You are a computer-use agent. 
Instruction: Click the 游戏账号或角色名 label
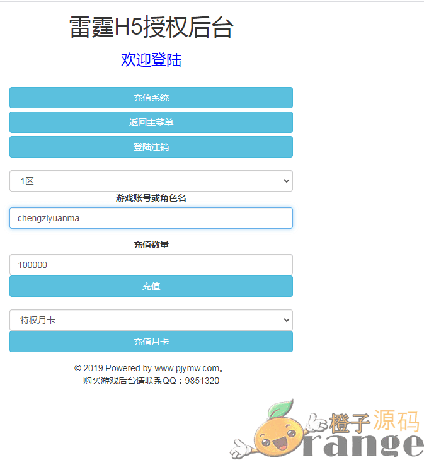click(x=151, y=198)
